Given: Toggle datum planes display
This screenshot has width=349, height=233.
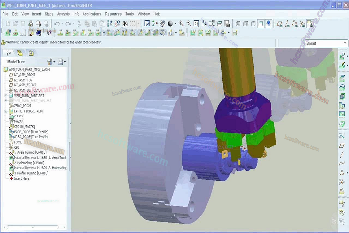Looking at the screenshot, I should [280, 24].
